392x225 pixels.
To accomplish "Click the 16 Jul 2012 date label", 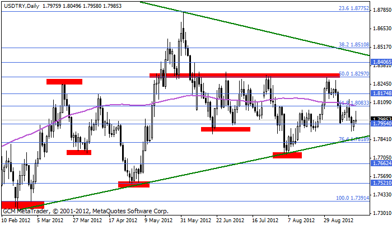I will 265,221.
